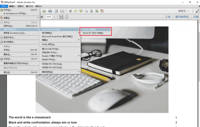This screenshot has height=127, width=200.
Task: Click the floppy-disk icon beside zoom box
Action: (x=61, y=17)
